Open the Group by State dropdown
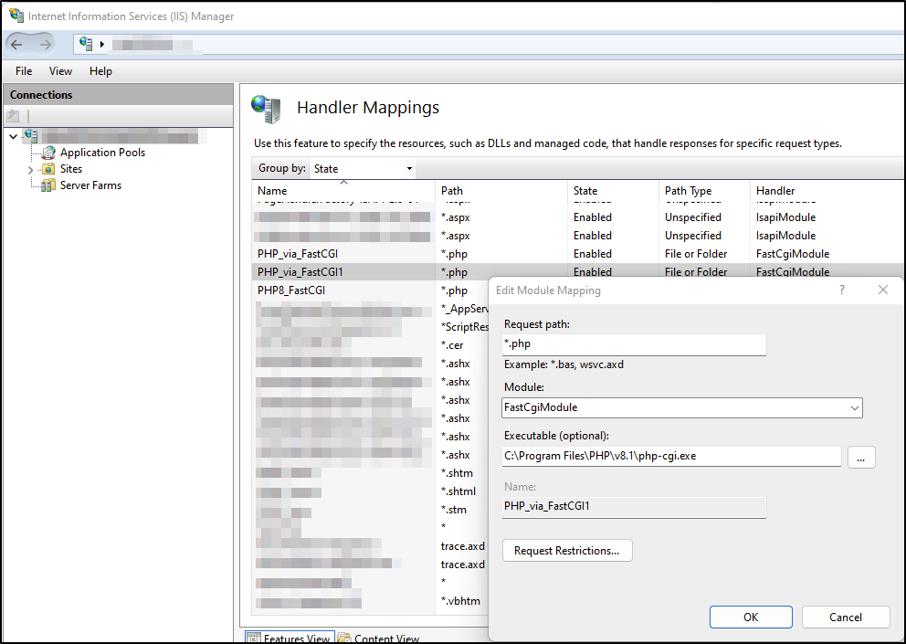 [x=363, y=169]
